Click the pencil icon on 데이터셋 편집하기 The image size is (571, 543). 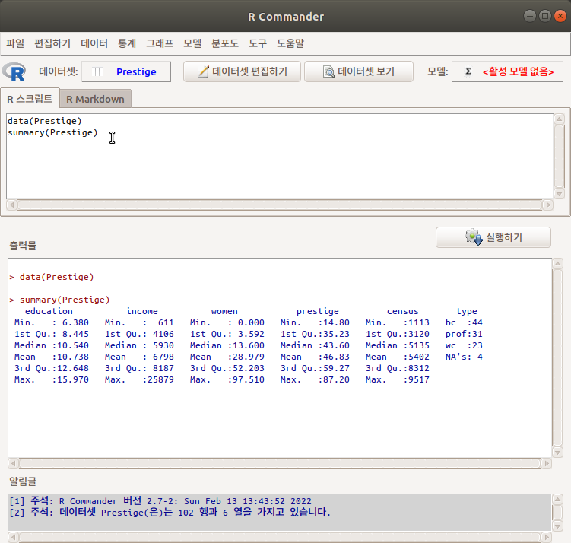point(203,71)
